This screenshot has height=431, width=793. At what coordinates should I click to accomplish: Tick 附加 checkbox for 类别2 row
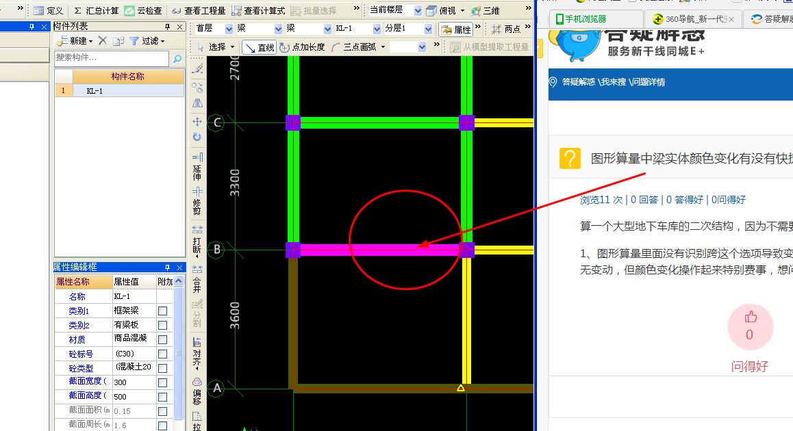[x=163, y=326]
